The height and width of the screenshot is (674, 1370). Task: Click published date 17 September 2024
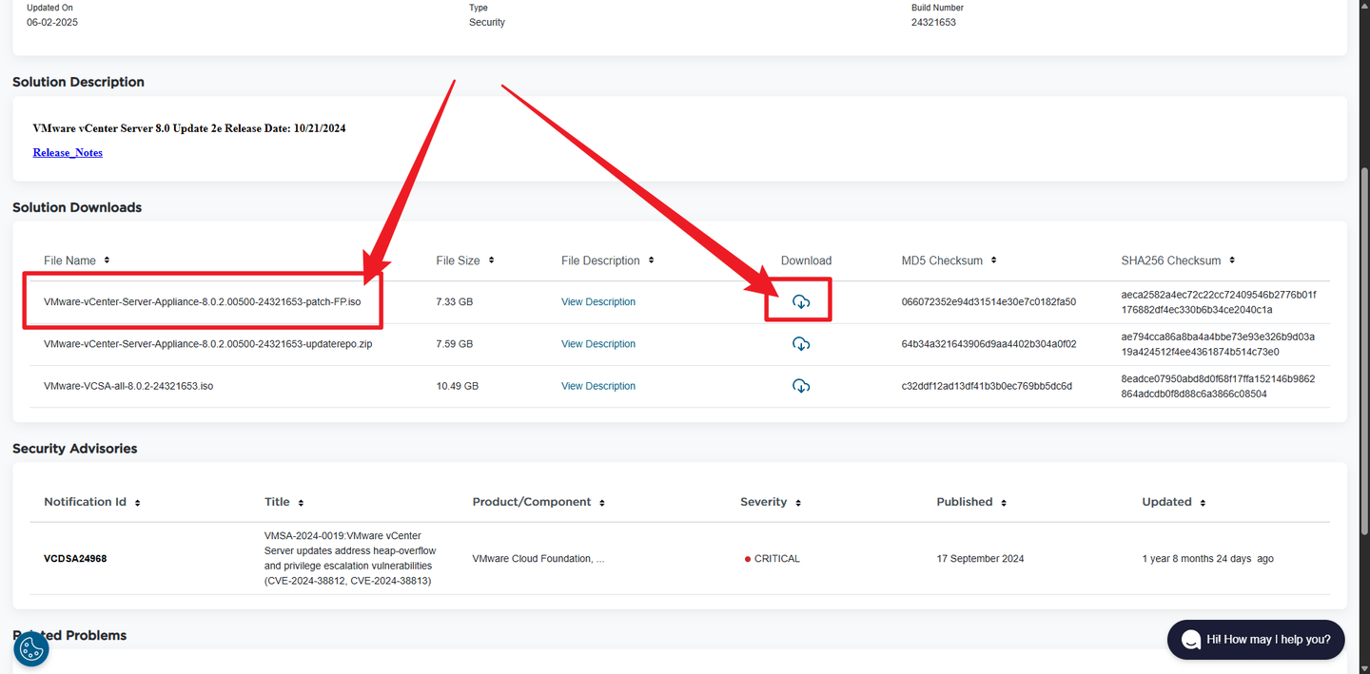(980, 559)
